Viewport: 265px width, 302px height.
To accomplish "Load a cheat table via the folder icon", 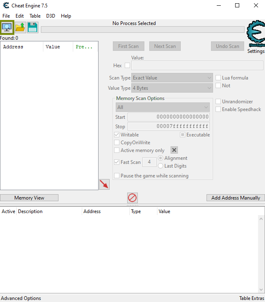I will [20, 27].
